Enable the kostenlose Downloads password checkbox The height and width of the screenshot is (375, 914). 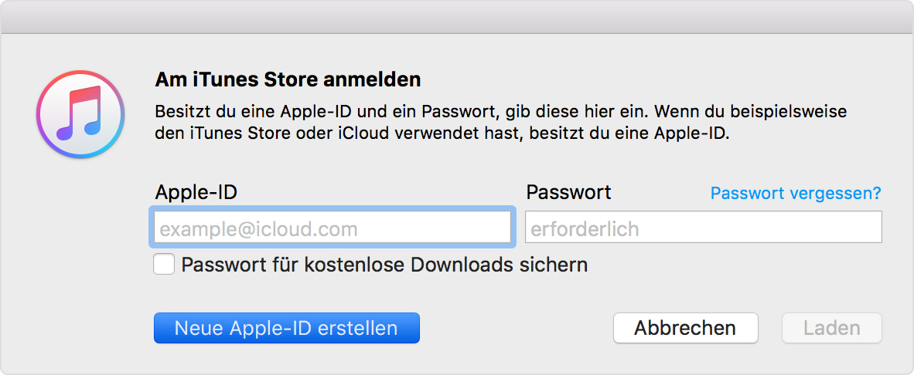tap(164, 265)
